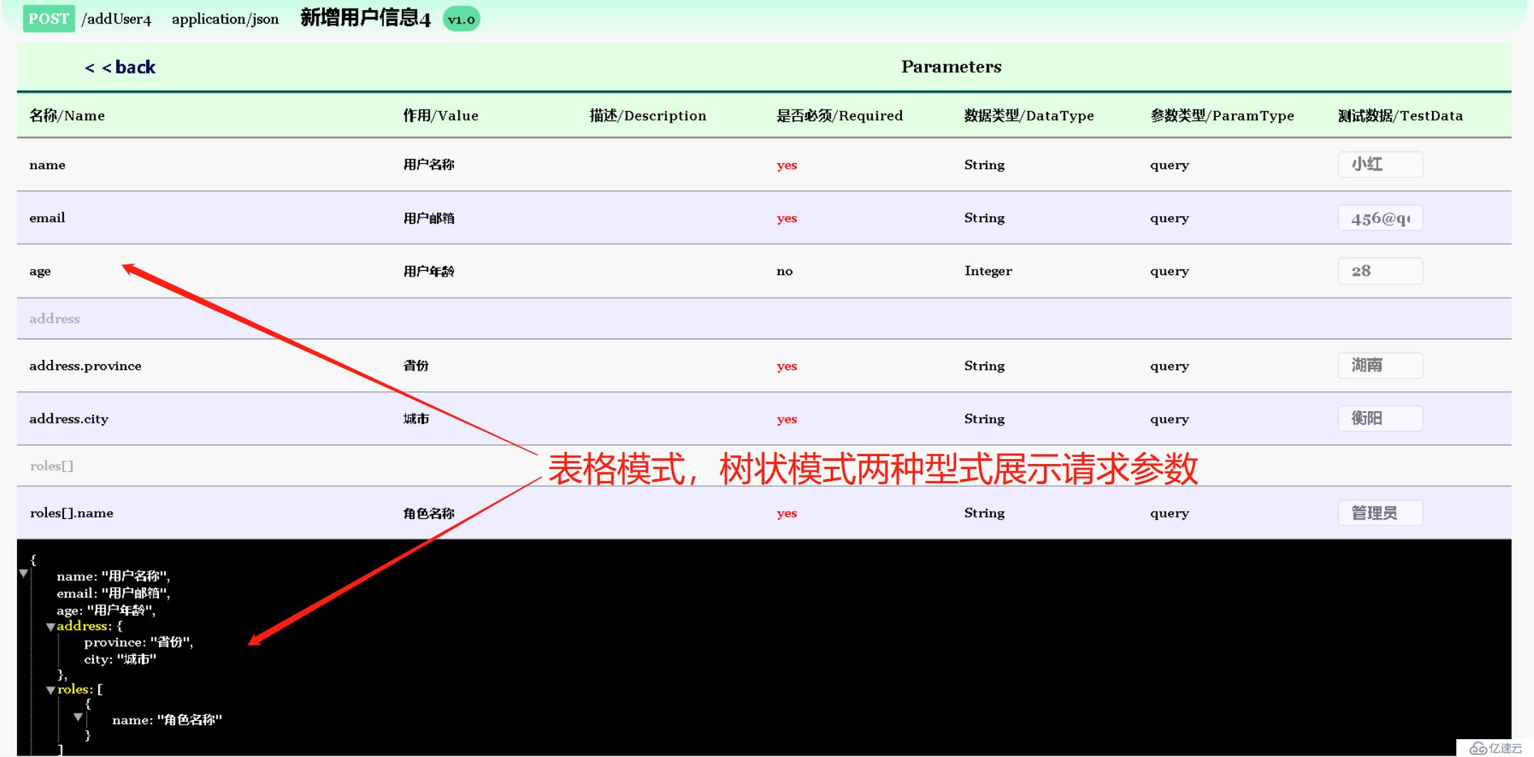Edit roles[].name test data field 管理员
Image resolution: width=1534 pixels, height=757 pixels.
tap(1380, 513)
